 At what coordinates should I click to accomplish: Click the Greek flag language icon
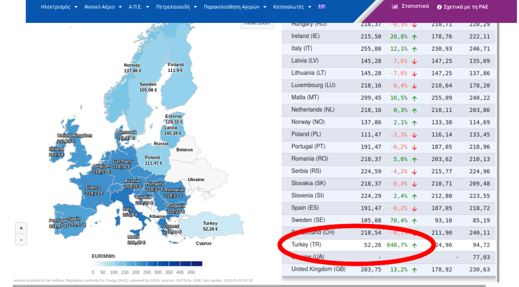321,6
